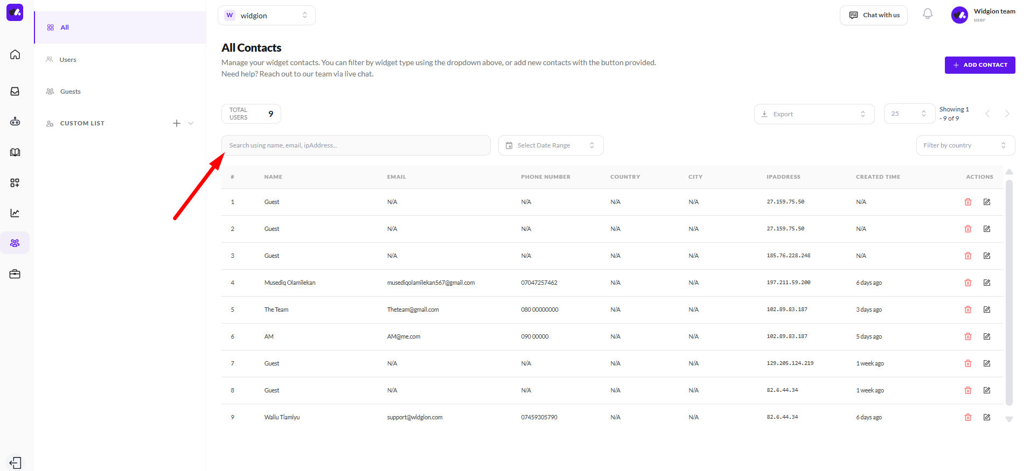The height and width of the screenshot is (471, 1030).
Task: Click the notification bell icon
Action: tap(927, 14)
